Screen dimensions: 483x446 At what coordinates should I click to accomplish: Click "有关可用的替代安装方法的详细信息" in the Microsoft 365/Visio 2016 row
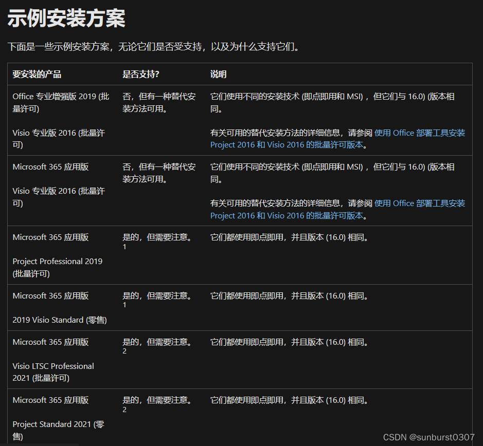click(x=275, y=203)
